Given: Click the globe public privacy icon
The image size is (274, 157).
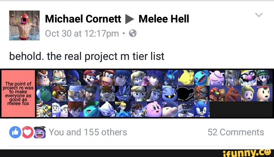Looking at the screenshot, I should pyautogui.click(x=133, y=33).
